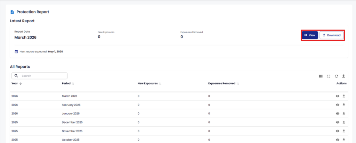Sort by Year column header
This screenshot has width=356, height=143.
17,83
